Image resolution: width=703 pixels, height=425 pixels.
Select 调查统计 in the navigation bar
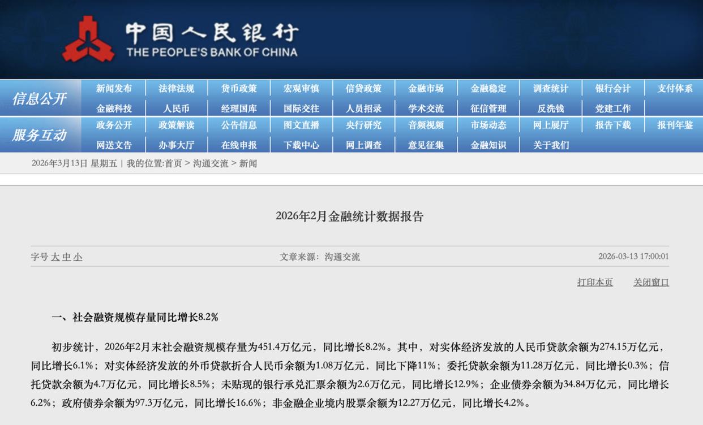551,89
